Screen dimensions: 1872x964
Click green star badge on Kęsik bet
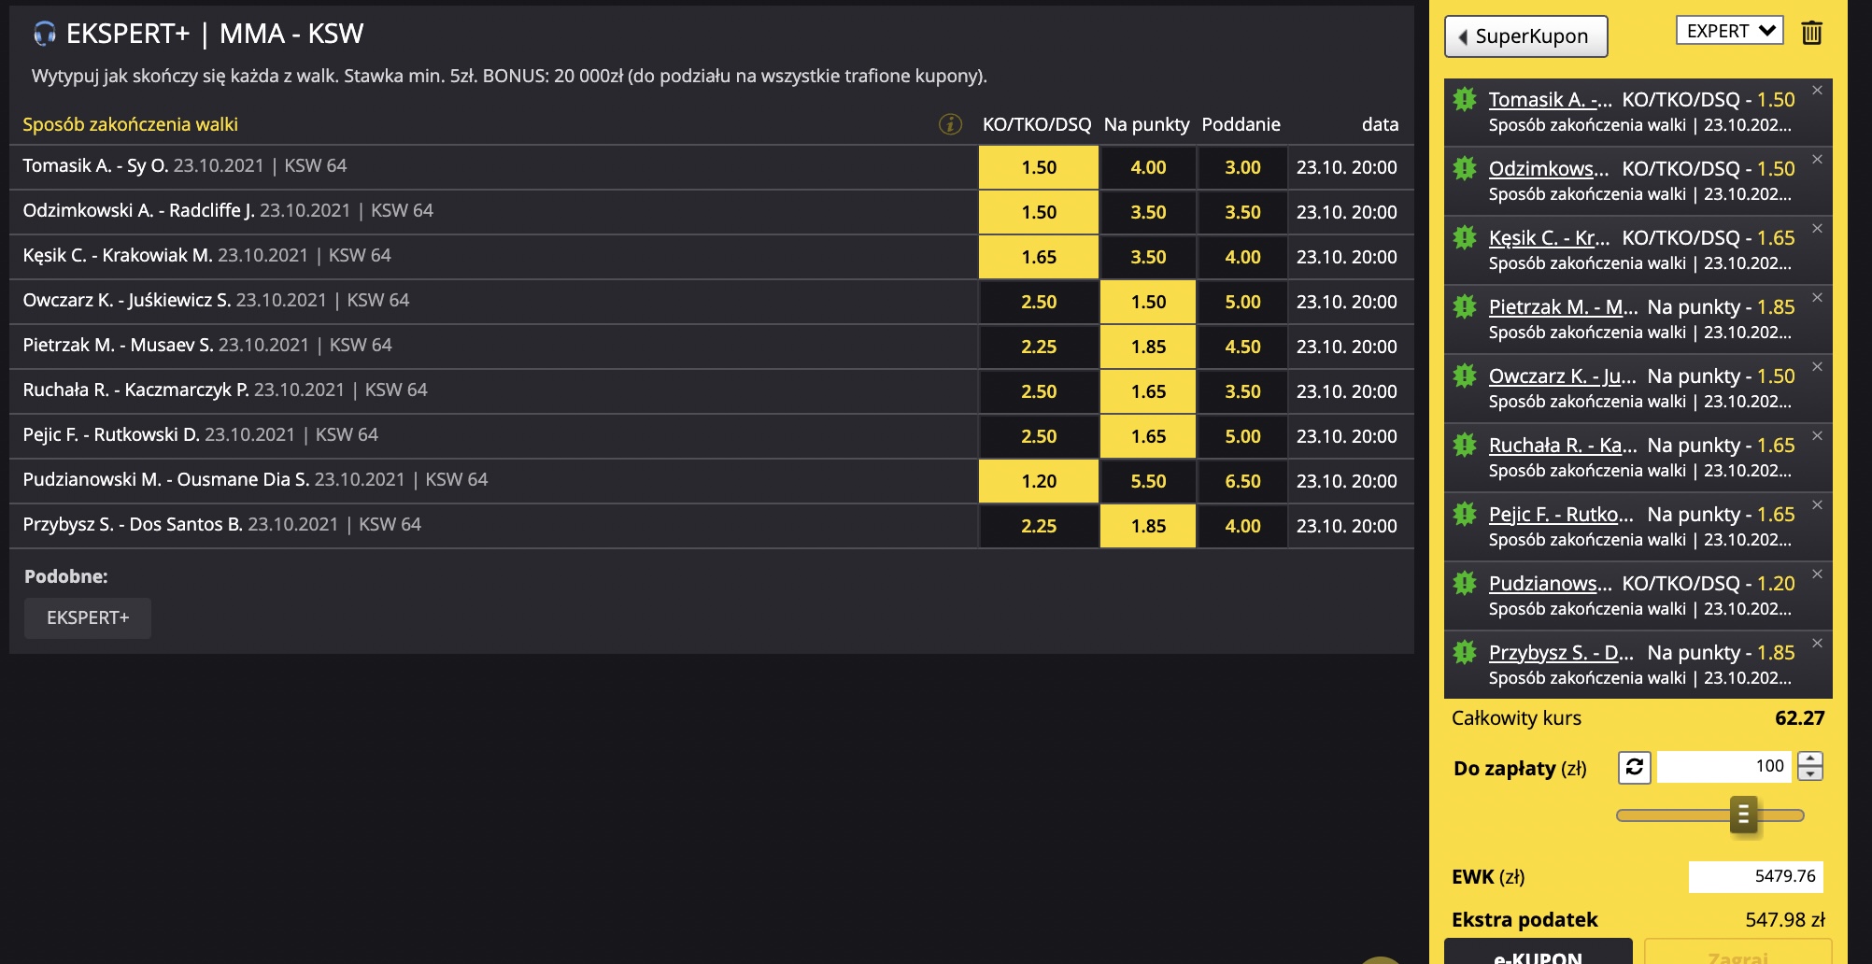pos(1465,237)
